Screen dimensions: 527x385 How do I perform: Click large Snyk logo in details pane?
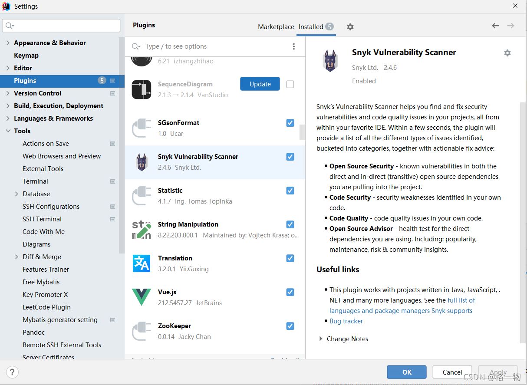click(x=330, y=60)
